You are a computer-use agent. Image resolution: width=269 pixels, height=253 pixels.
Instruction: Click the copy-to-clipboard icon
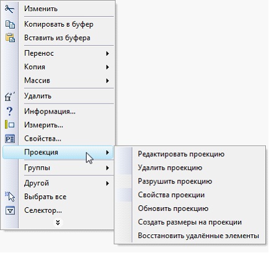click(x=10, y=24)
